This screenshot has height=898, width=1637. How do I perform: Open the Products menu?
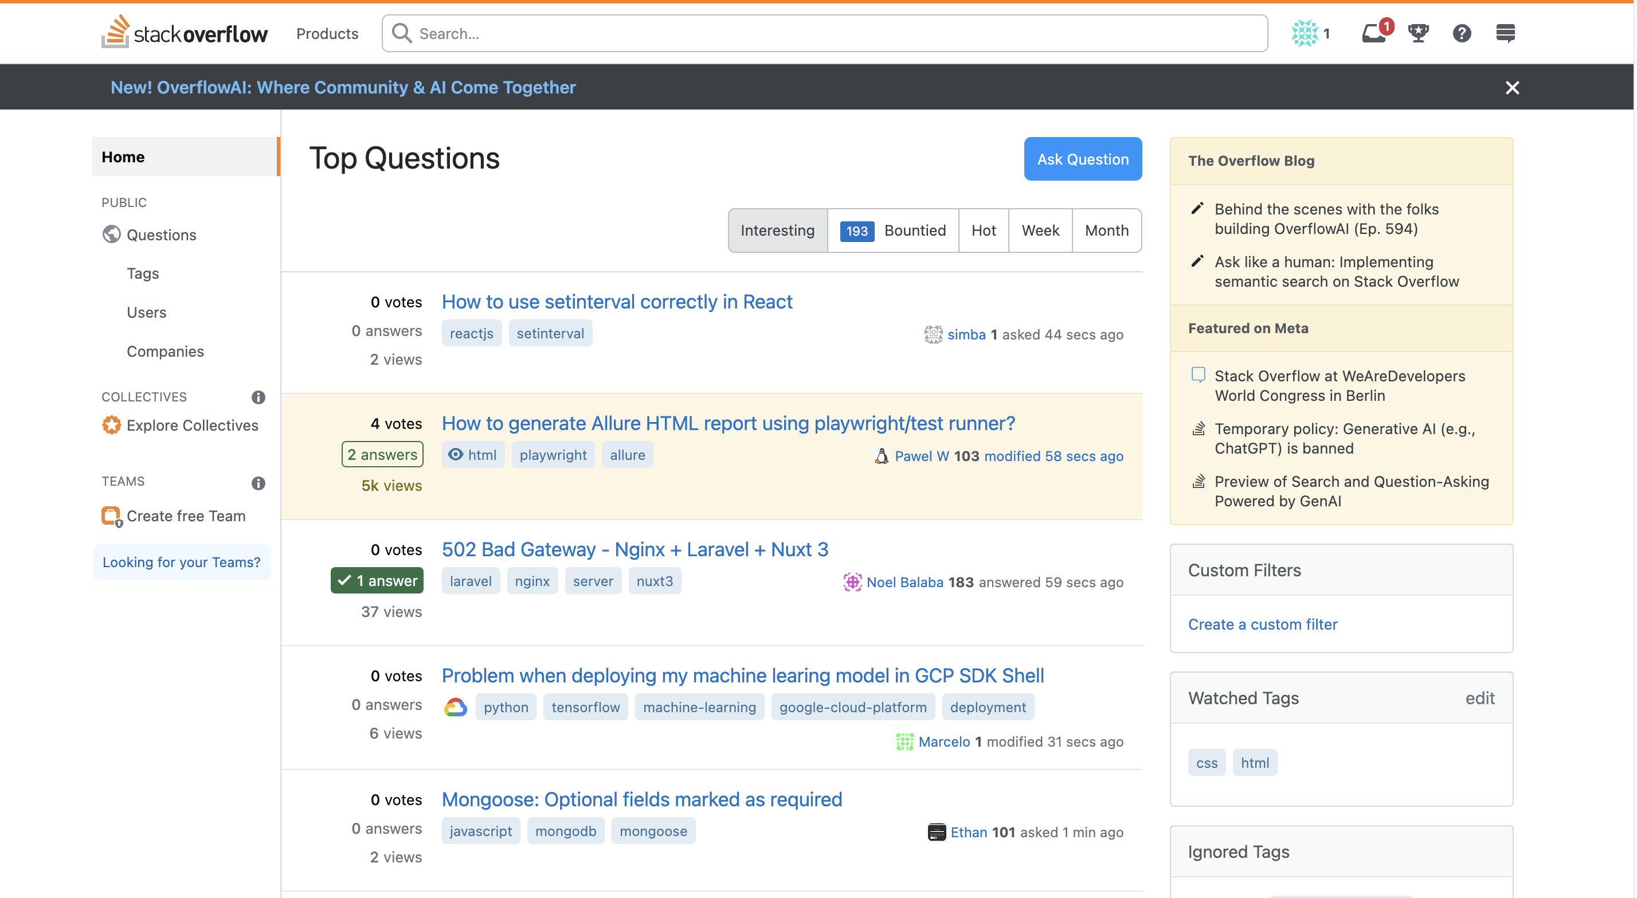tap(327, 33)
